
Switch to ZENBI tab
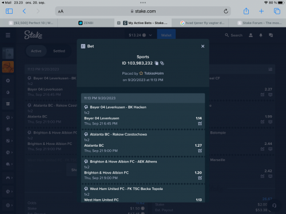tap(86, 23)
